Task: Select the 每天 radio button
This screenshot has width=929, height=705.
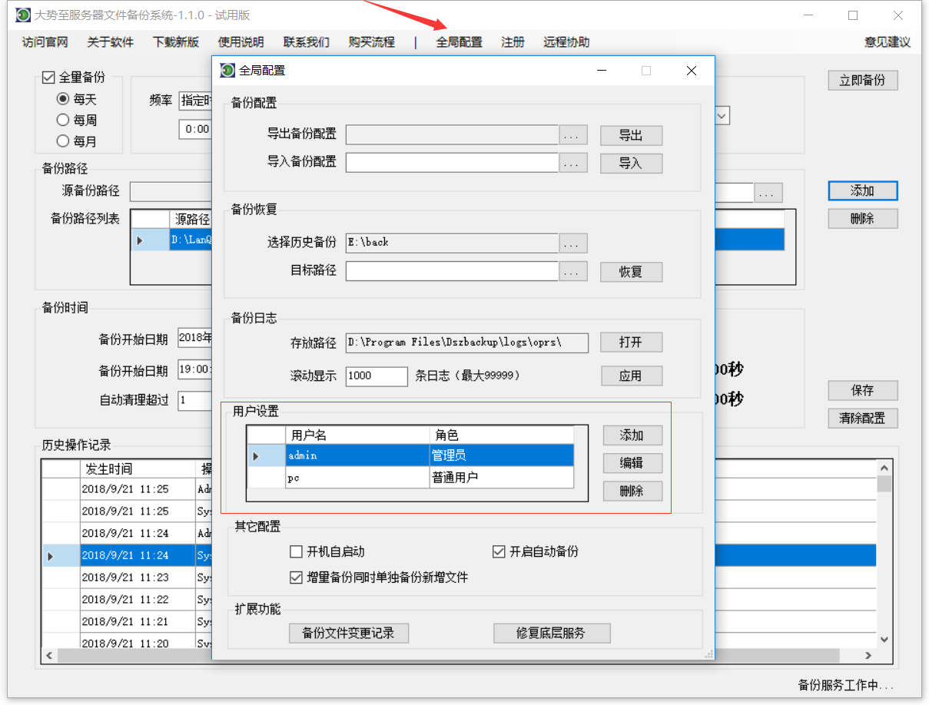Action: [x=63, y=99]
